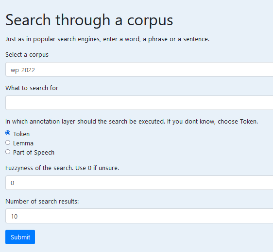Screen dimensions: 273x252
Task: Click the Select a corpus label
Action: (x=27, y=55)
